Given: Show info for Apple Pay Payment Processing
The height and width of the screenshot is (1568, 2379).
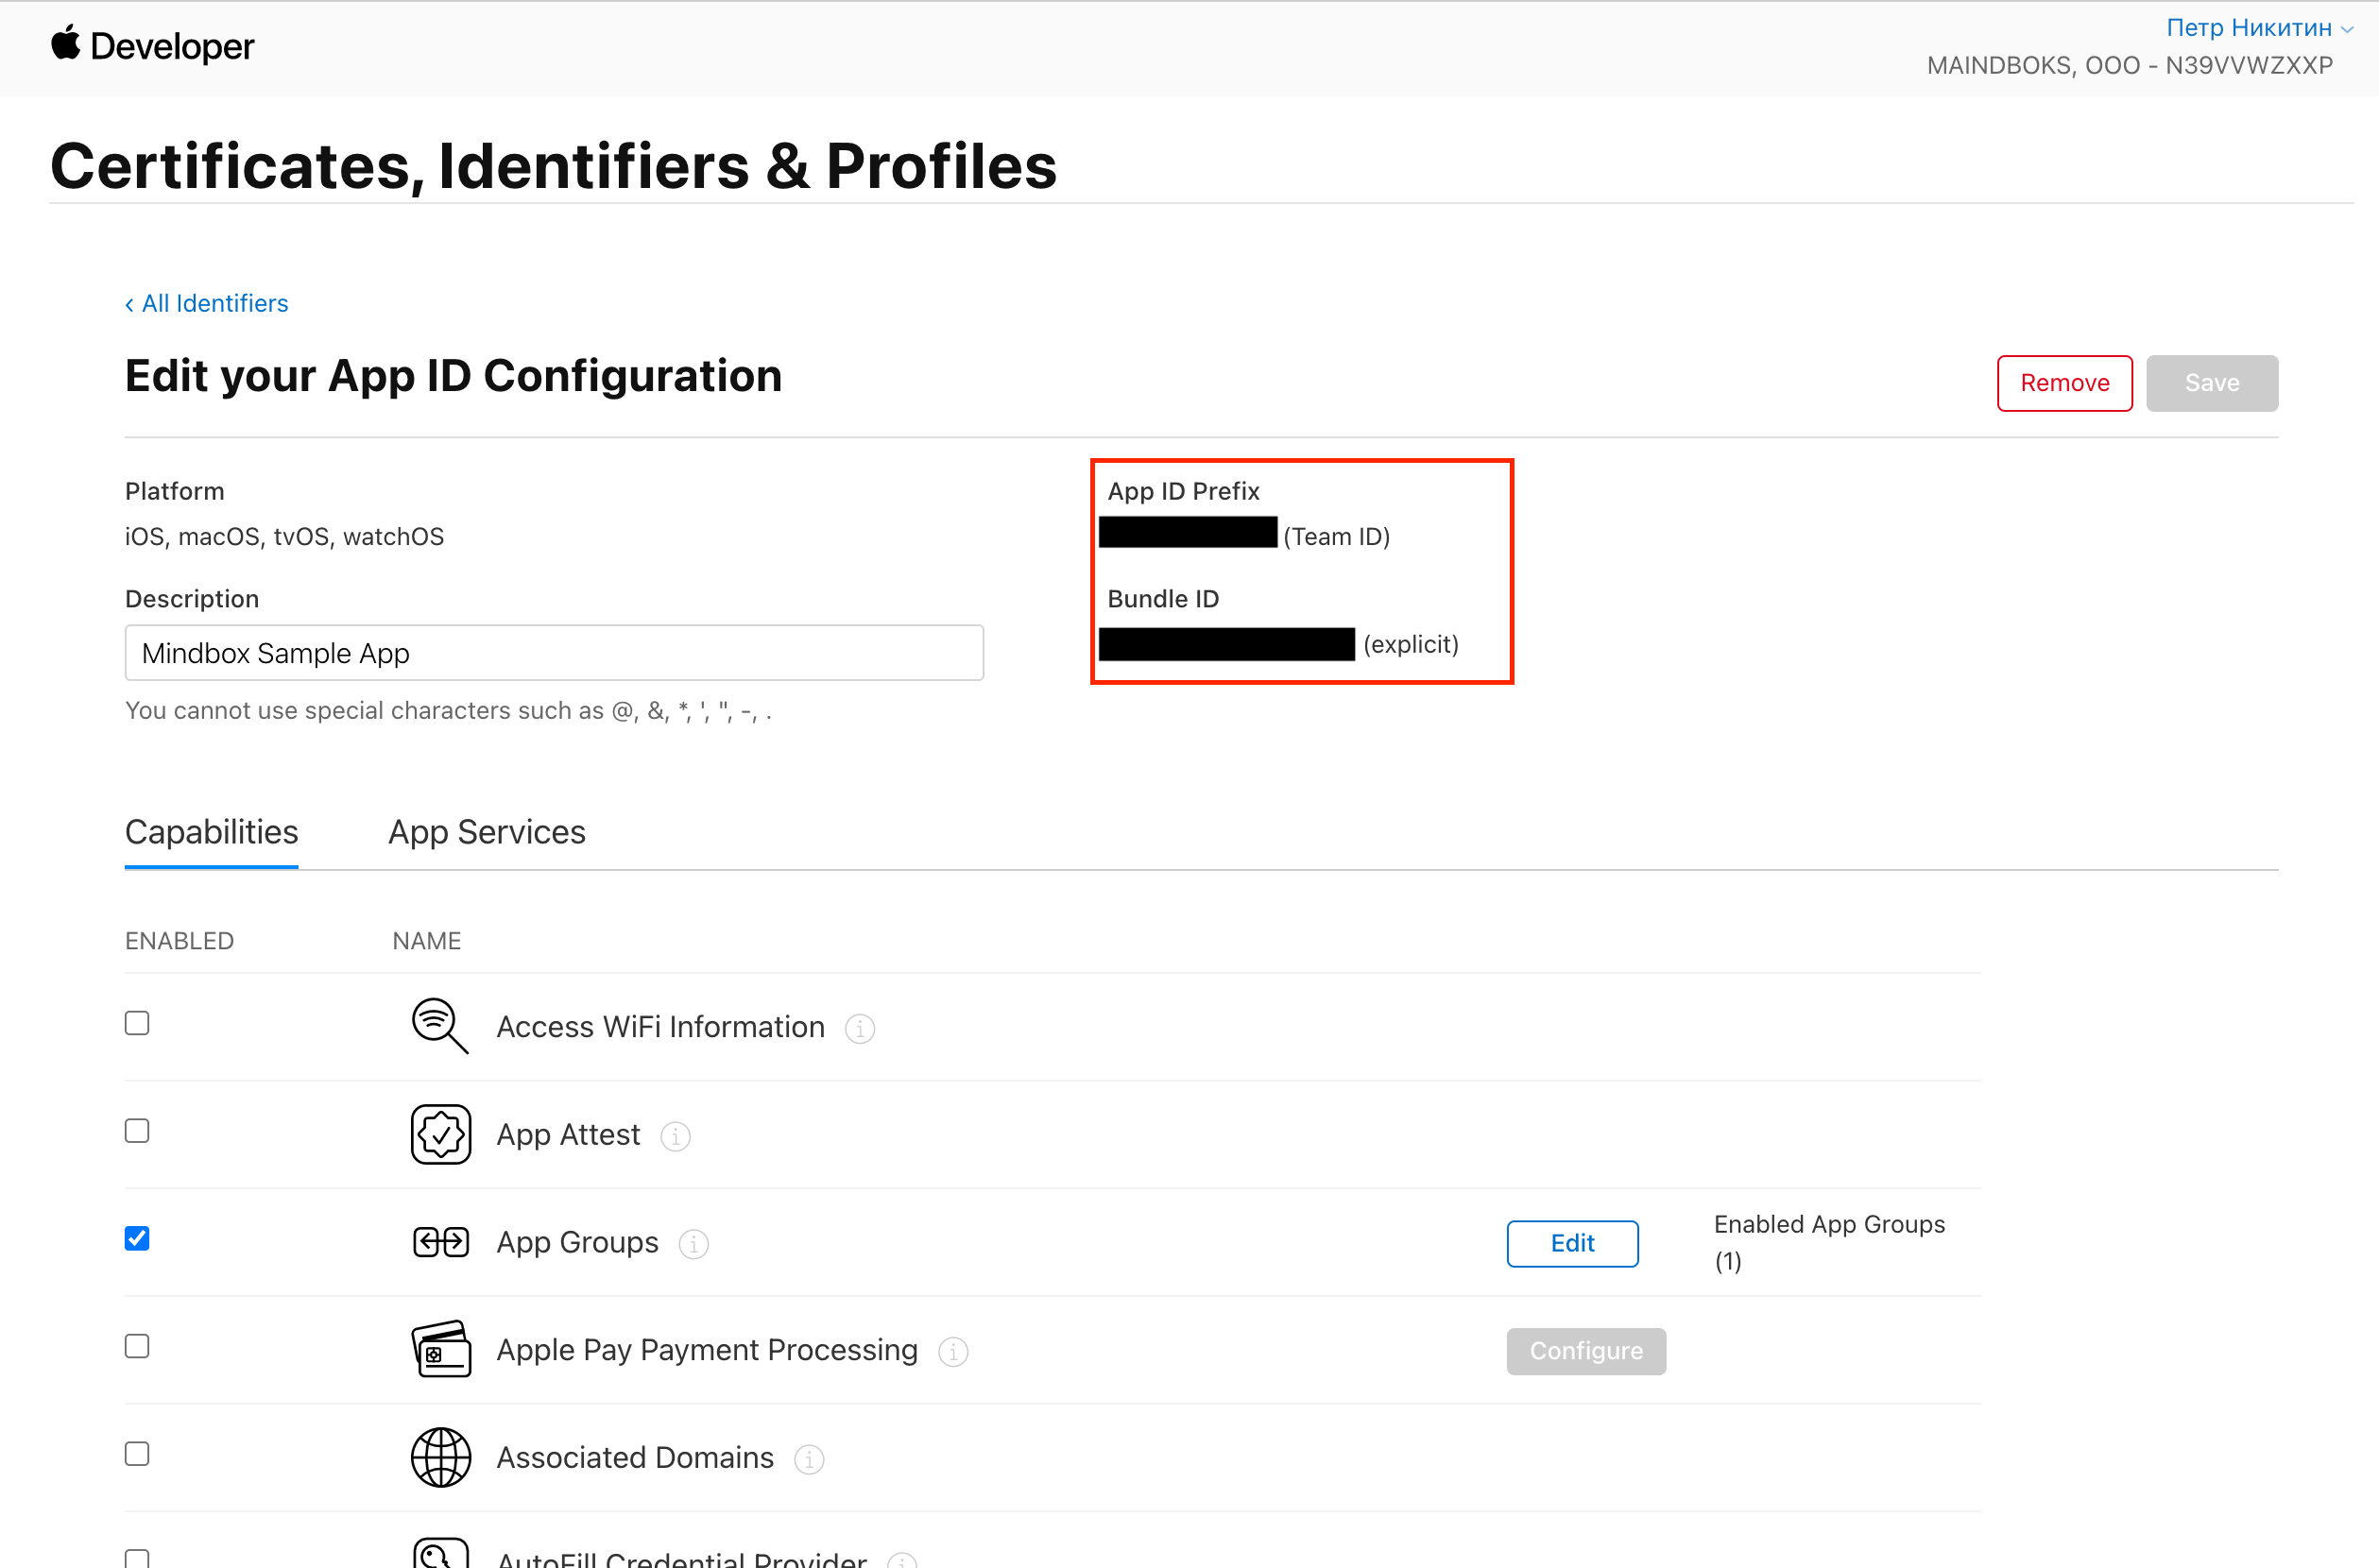Looking at the screenshot, I should coord(952,1351).
